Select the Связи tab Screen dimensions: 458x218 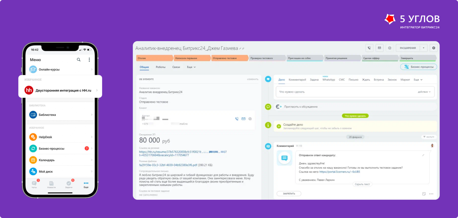[x=176, y=67]
